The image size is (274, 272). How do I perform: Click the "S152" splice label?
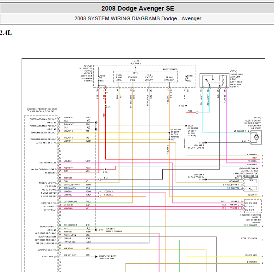pyautogui.click(x=105, y=172)
